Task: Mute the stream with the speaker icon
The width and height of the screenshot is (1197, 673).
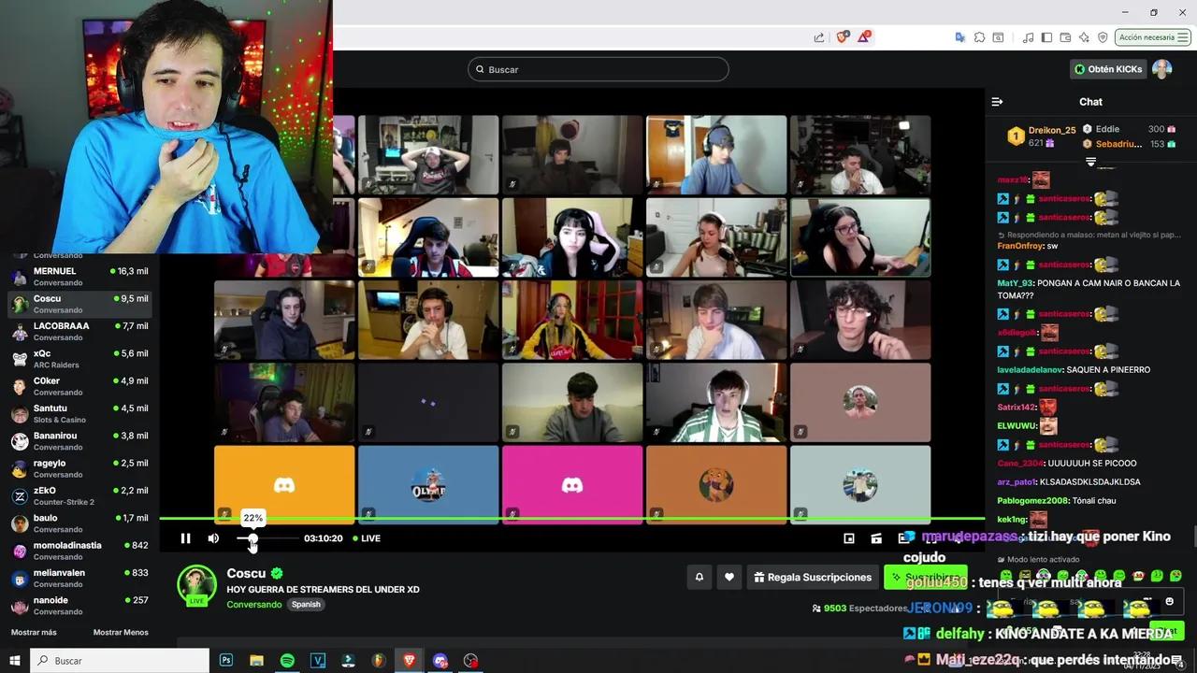Action: pyautogui.click(x=213, y=538)
